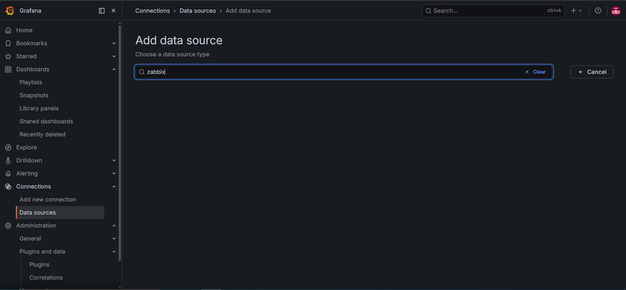Image resolution: width=626 pixels, height=290 pixels.
Task: Select Data sources in sidebar
Action: [x=60, y=213]
